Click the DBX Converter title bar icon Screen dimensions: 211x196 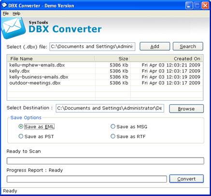point(4,5)
